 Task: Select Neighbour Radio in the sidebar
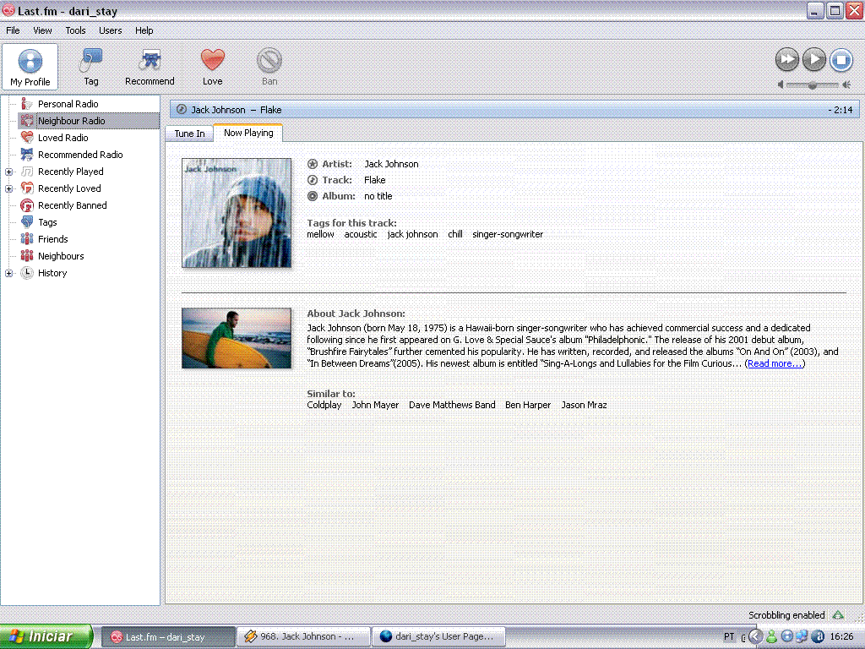[x=71, y=121]
